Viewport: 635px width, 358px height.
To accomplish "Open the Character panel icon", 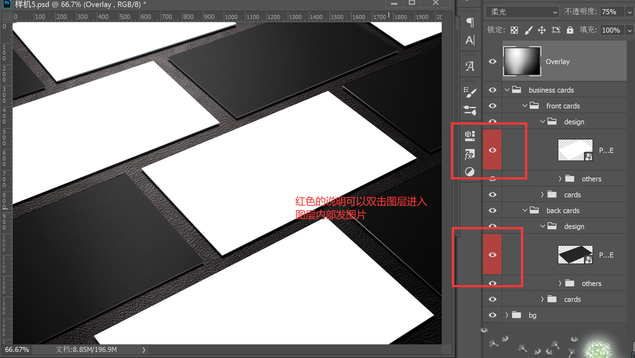I will [470, 40].
